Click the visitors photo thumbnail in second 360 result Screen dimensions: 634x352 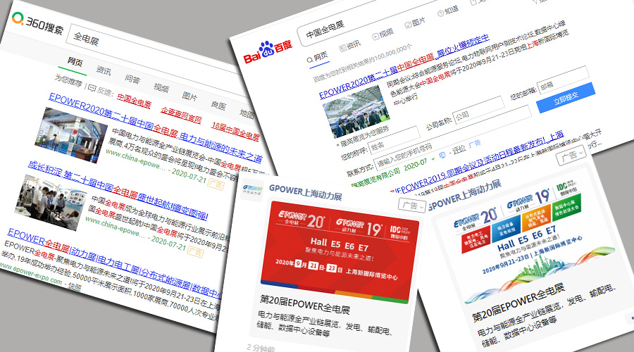coord(51,201)
